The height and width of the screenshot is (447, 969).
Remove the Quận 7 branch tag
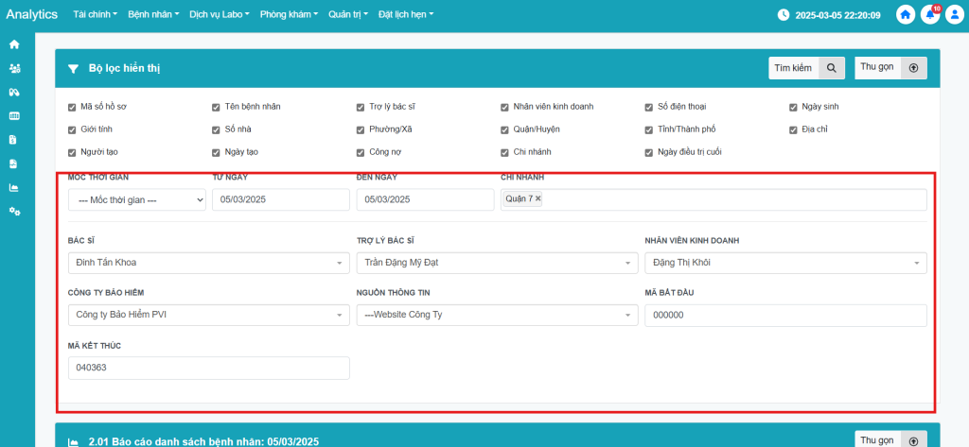point(538,198)
